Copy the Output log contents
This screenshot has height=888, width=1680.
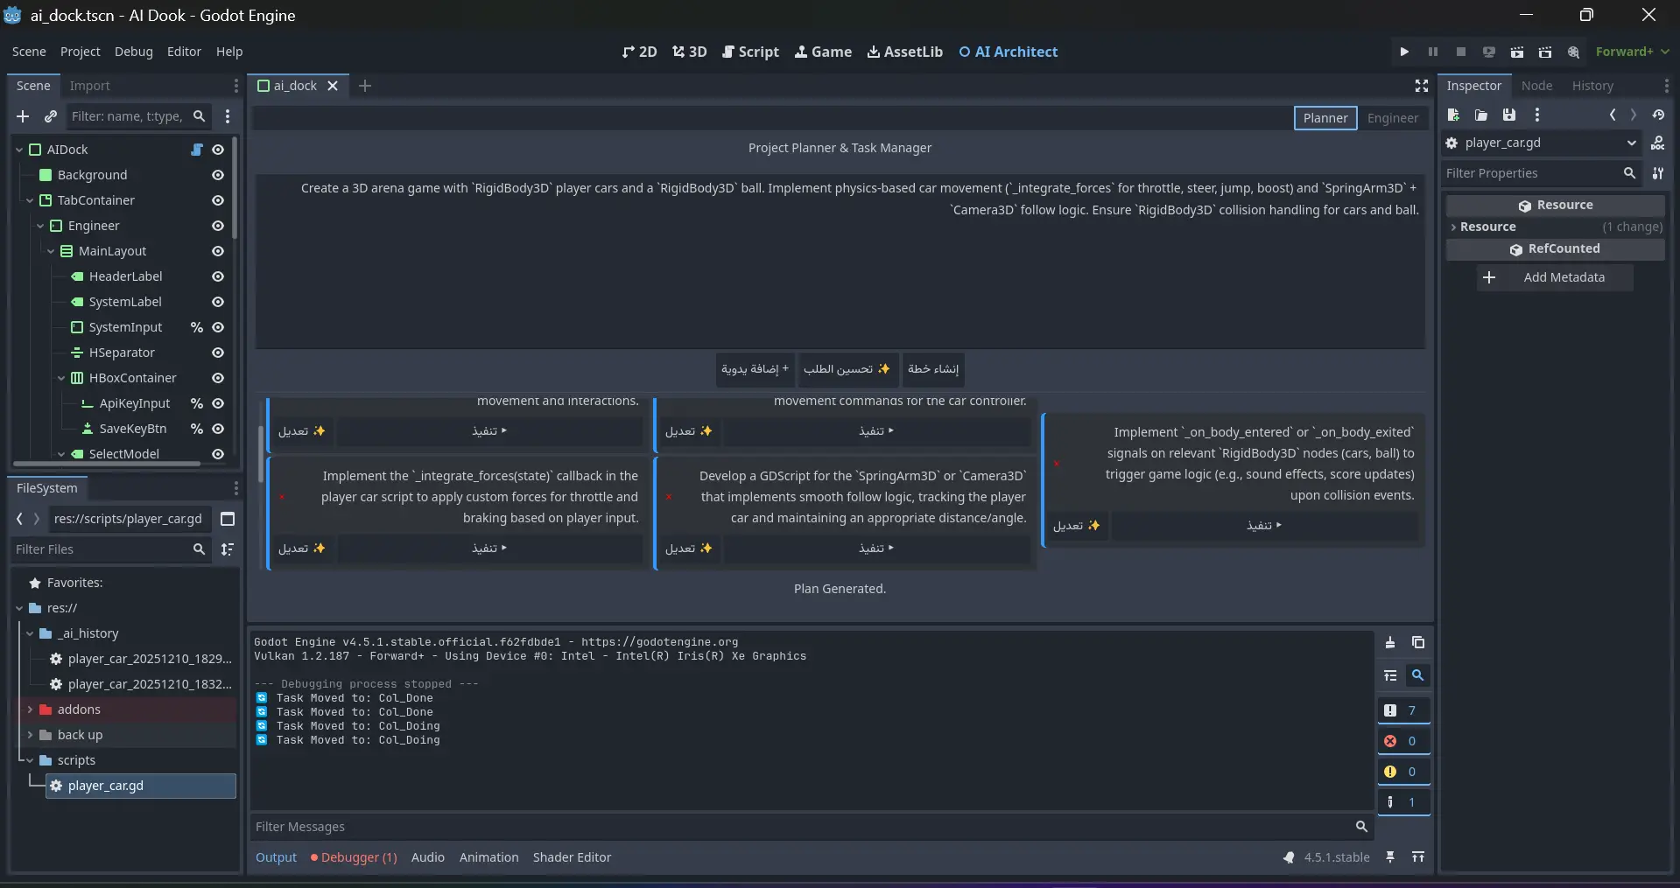[x=1417, y=642]
